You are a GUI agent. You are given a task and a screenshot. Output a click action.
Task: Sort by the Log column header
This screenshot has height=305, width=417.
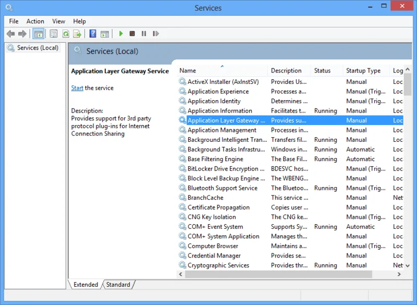click(397, 70)
